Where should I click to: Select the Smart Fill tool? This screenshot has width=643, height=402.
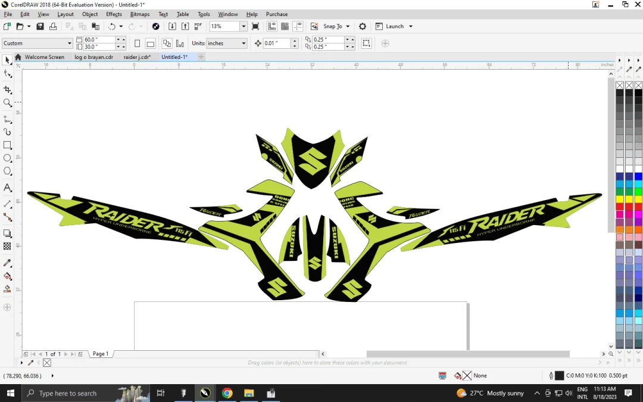pyautogui.click(x=7, y=289)
